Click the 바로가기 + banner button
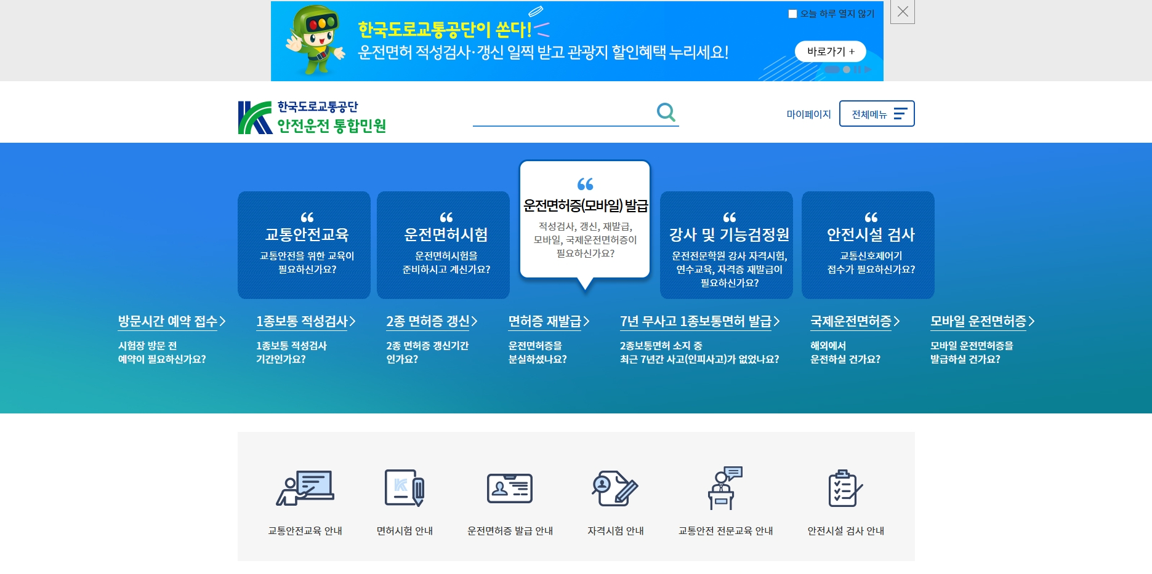The width and height of the screenshot is (1152, 574). pos(830,52)
